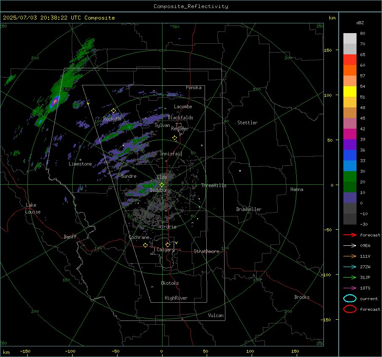The width and height of the screenshot is (382, 357).
Task: Click the dBZ legend heading
Action: (360, 23)
